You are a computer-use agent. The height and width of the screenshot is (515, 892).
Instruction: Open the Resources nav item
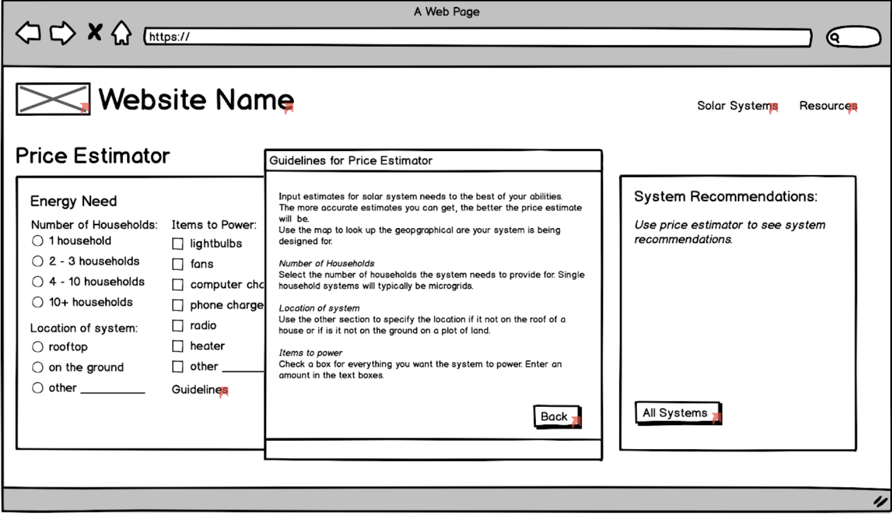pos(828,106)
